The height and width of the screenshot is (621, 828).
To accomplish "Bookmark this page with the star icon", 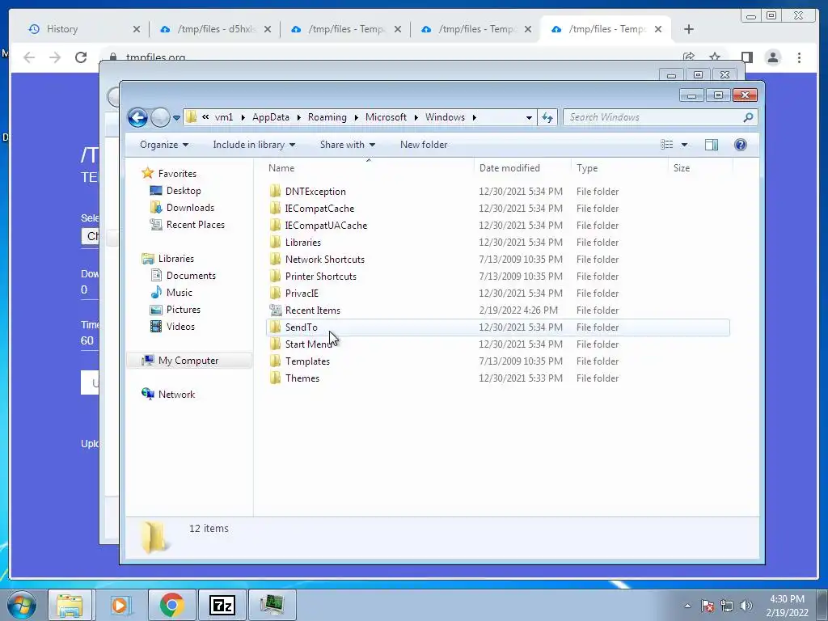I will point(715,57).
